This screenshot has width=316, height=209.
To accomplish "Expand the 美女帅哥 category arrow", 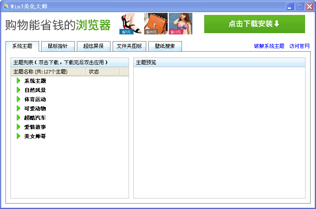I will (x=18, y=136).
